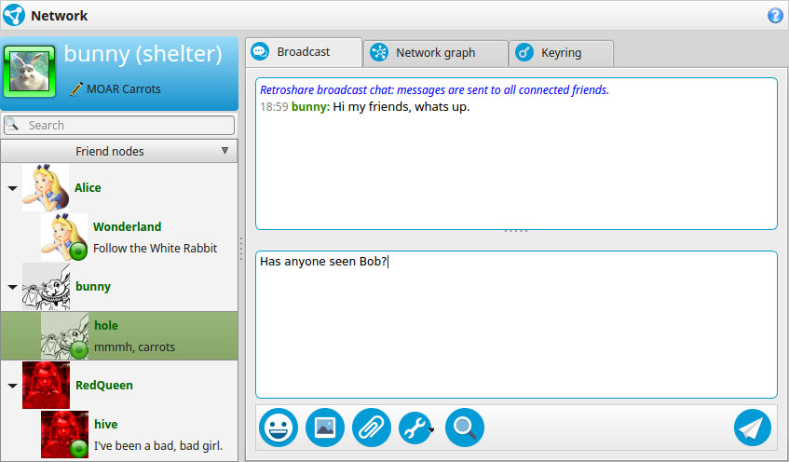The height and width of the screenshot is (462, 789).
Task: Attach a file with the paperclip icon
Action: (x=372, y=428)
